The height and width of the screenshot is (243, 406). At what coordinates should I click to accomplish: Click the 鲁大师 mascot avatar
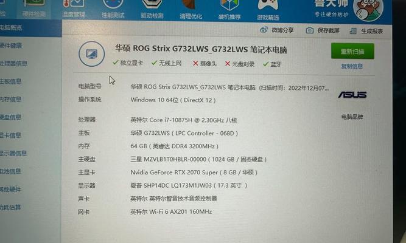[368, 10]
